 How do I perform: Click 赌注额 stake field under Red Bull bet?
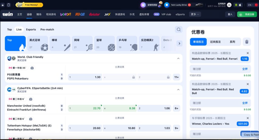click(220, 103)
